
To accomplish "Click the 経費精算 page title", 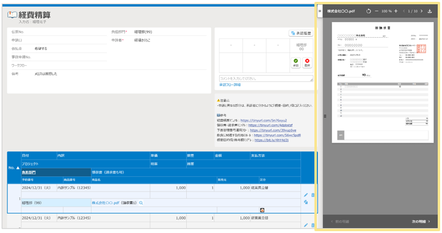I will click(34, 15).
